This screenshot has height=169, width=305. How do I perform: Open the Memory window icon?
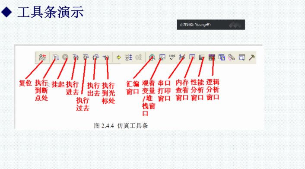click(x=192, y=57)
